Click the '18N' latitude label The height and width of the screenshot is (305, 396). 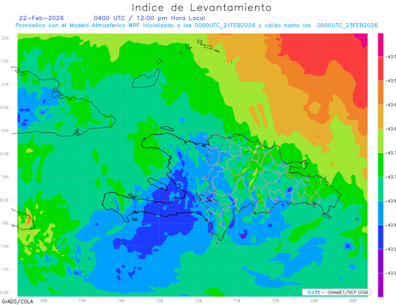pos(5,223)
